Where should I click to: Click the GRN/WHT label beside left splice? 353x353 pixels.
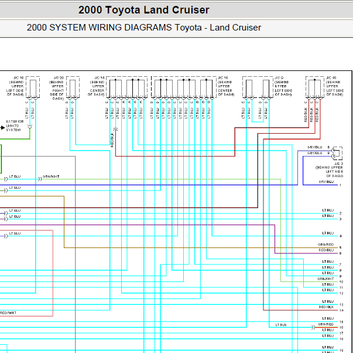click(51, 176)
